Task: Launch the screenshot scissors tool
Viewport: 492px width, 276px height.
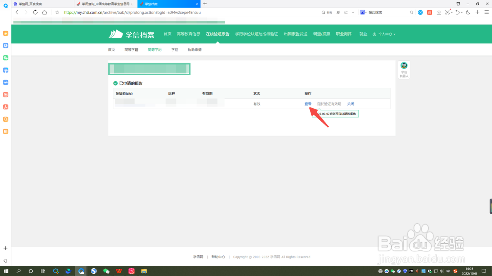Action: click(447, 12)
